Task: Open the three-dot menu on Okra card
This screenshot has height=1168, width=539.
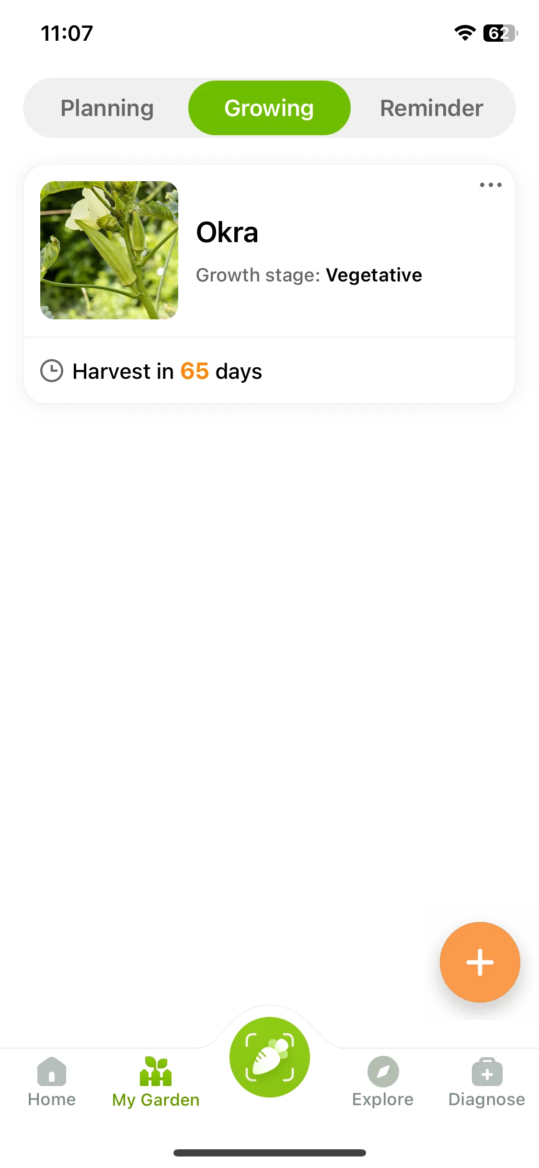Action: point(491,185)
